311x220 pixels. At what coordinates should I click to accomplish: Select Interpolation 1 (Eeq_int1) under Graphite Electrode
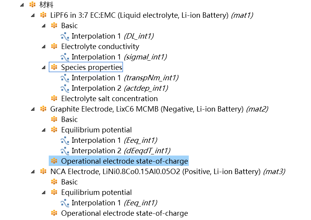(114, 140)
